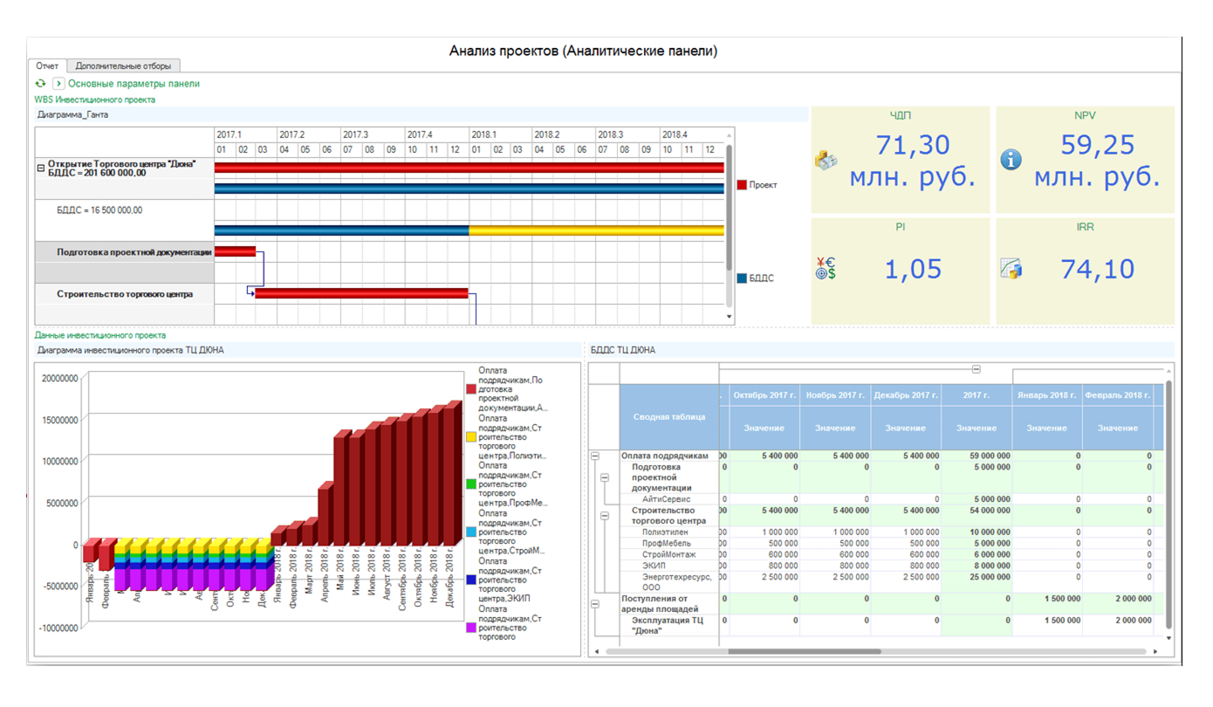1213x707 pixels.
Task: Collapse the Оплата подрядчикам tree row
Action: point(596,456)
